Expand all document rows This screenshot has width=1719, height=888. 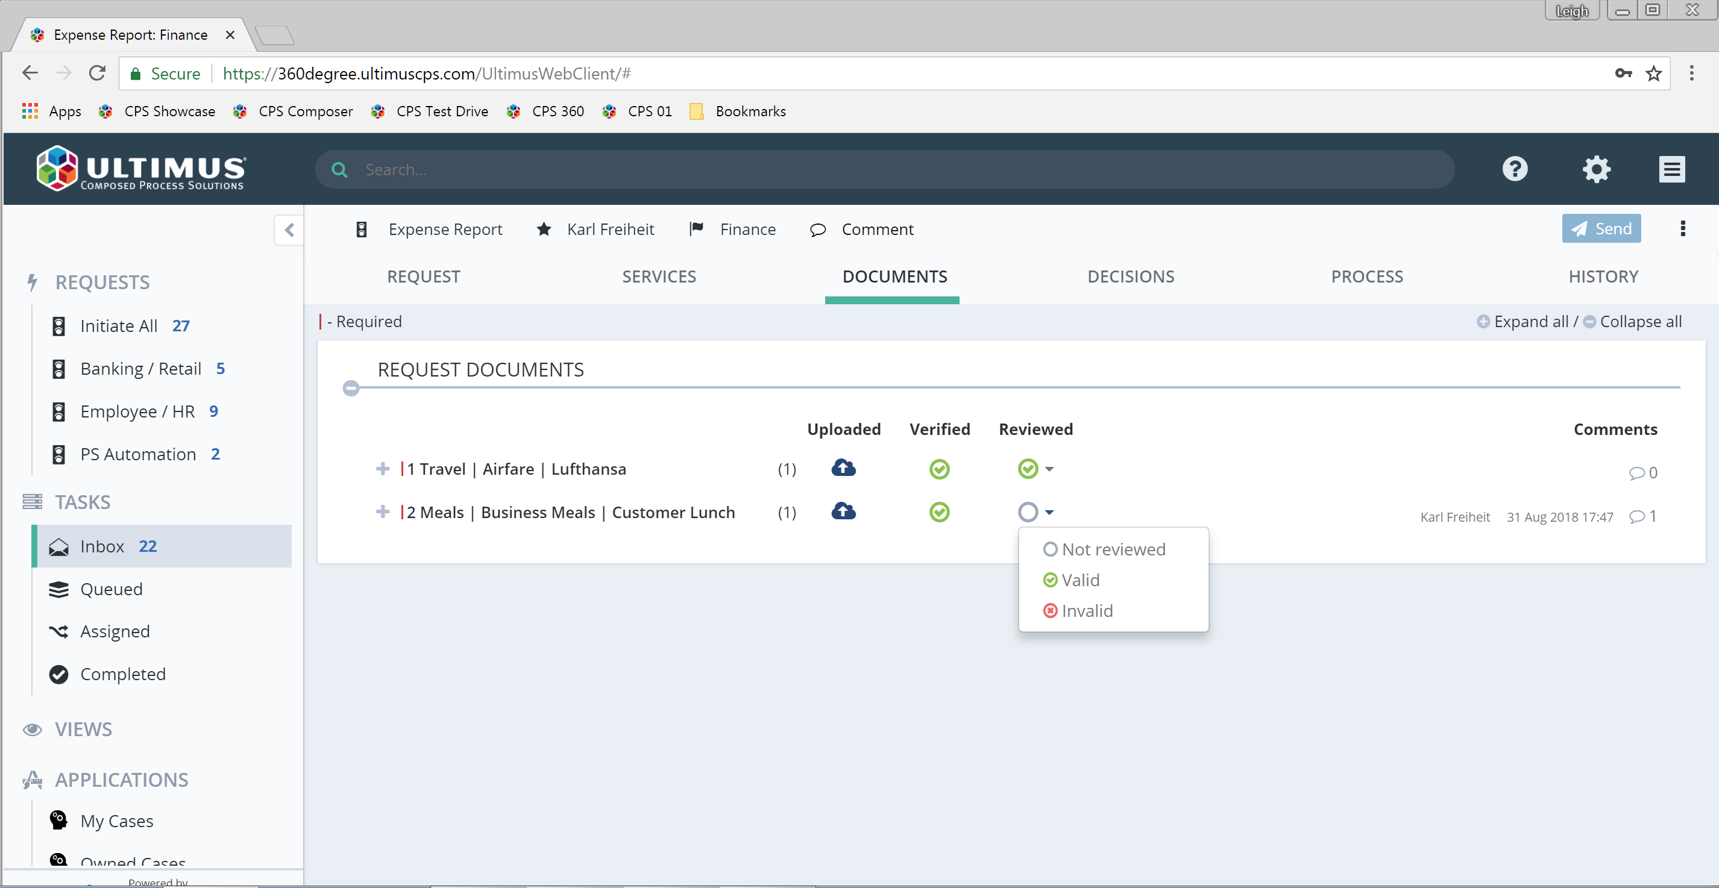click(x=1522, y=322)
